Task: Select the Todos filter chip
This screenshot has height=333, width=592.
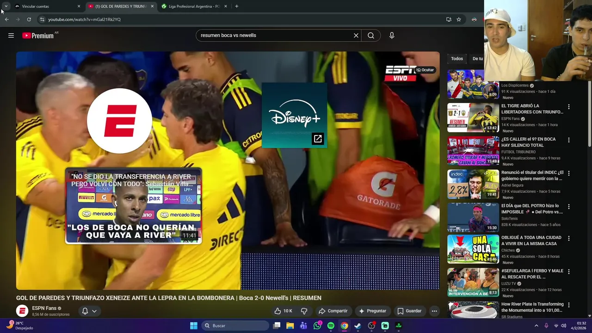Action: (457, 59)
